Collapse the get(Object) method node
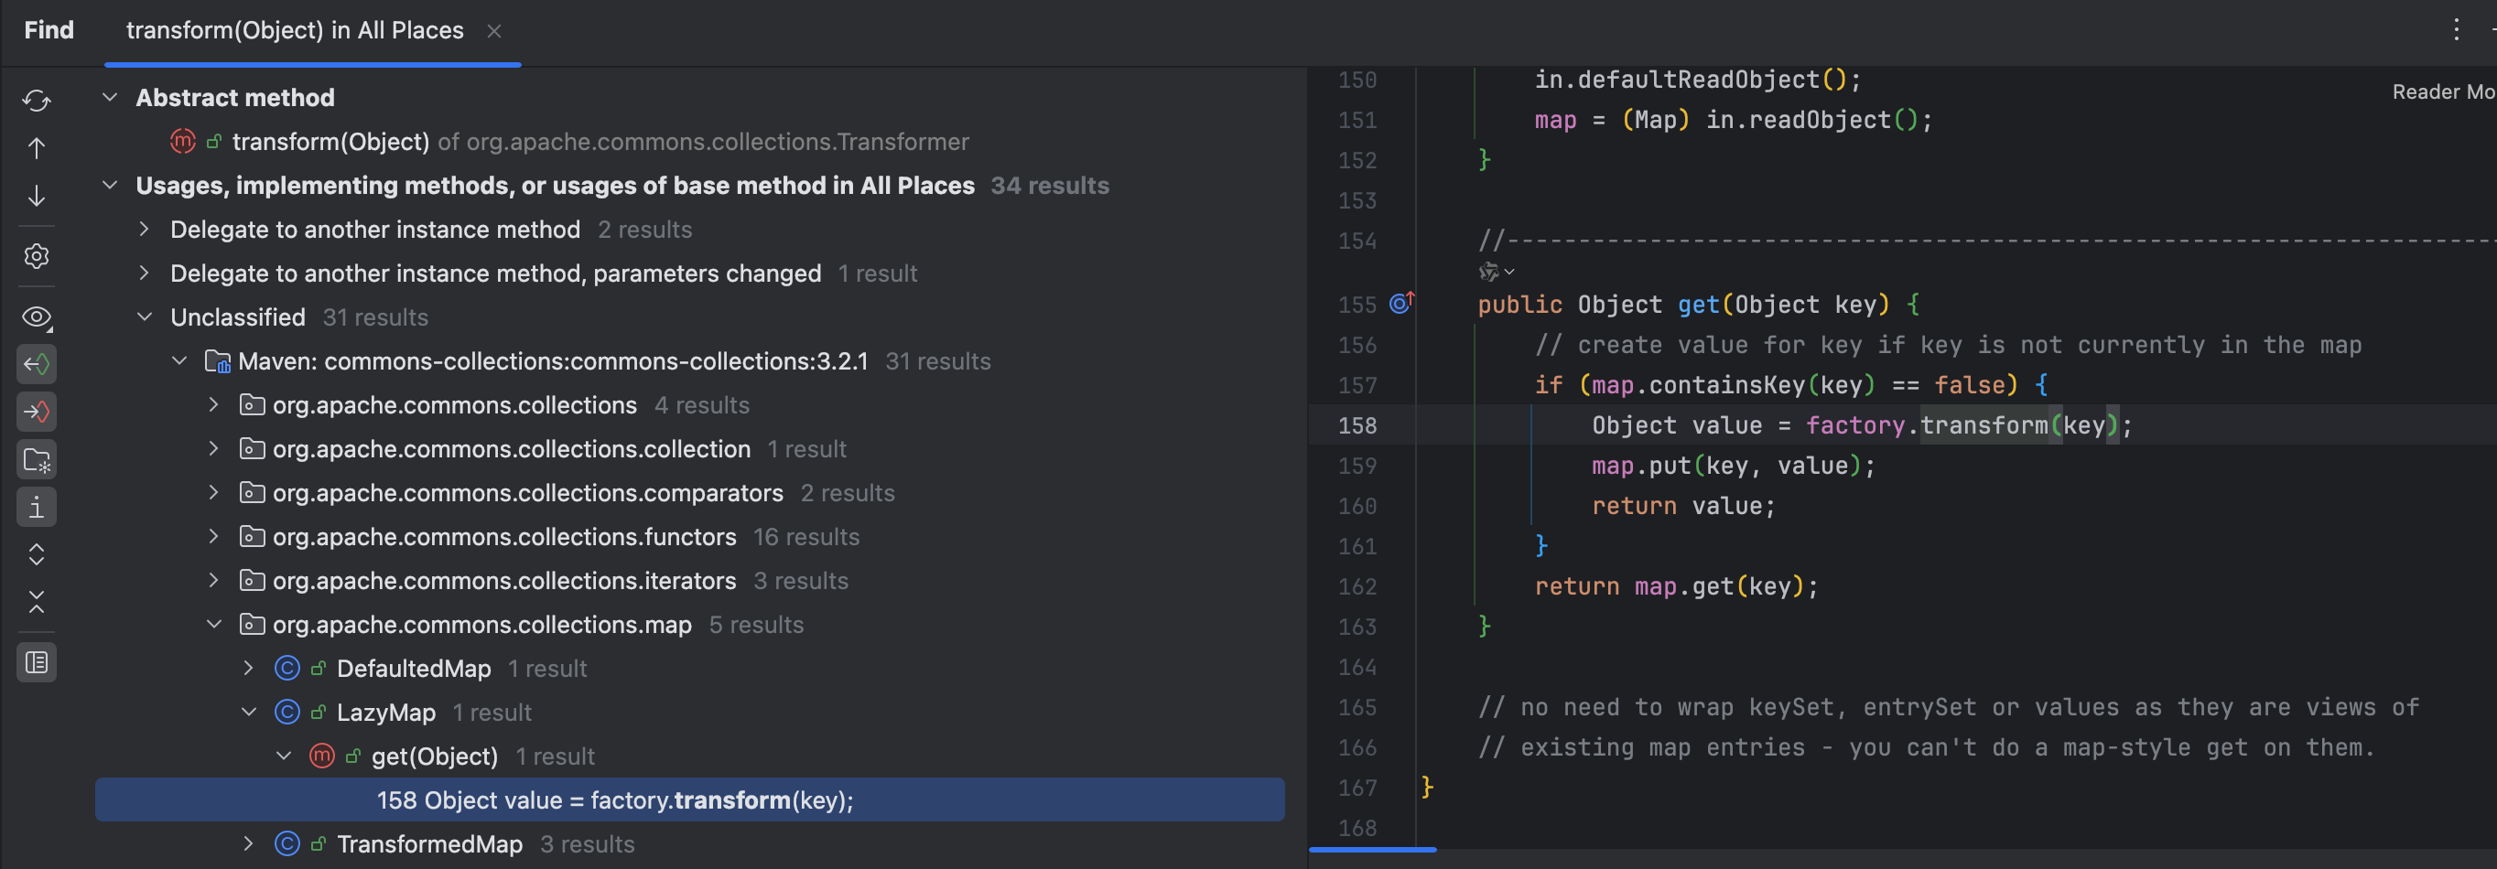The image size is (2497, 869). [x=284, y=756]
